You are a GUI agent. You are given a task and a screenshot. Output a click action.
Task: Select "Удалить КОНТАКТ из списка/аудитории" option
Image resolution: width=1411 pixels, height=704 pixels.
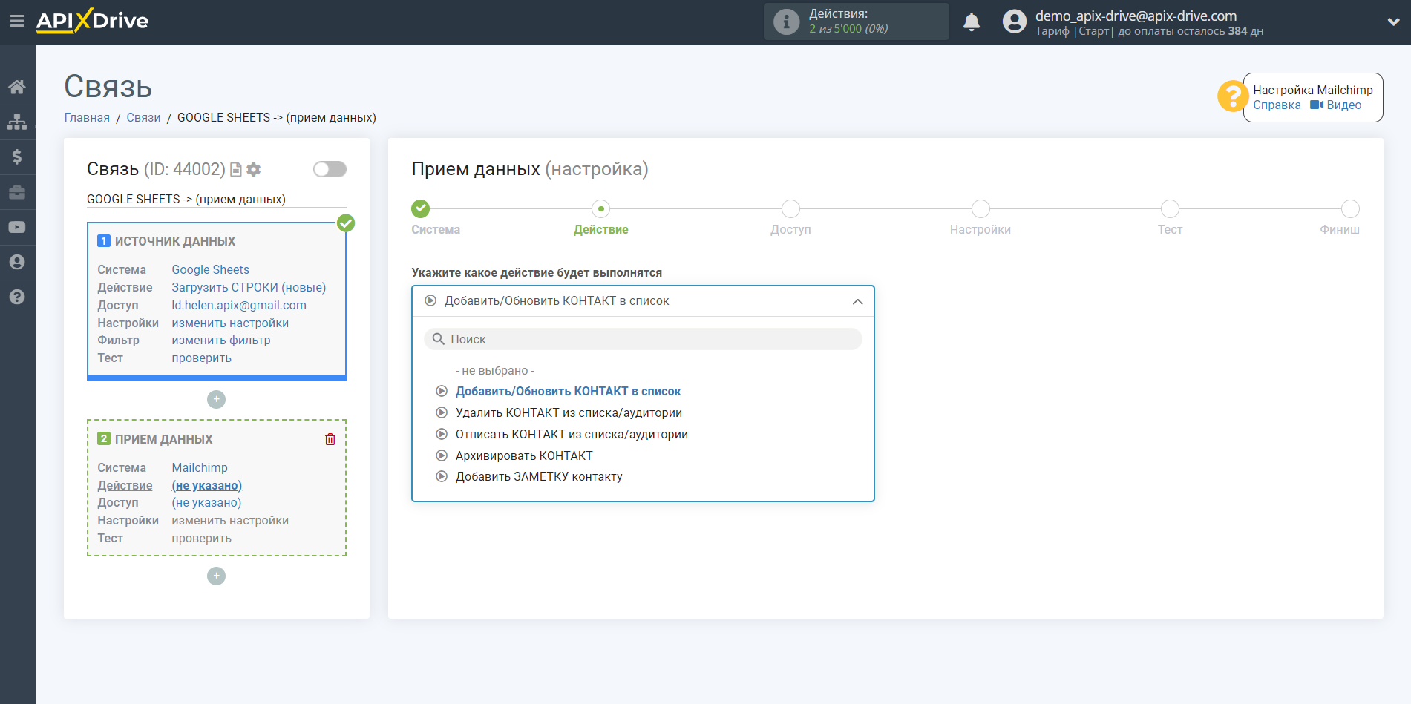569,412
